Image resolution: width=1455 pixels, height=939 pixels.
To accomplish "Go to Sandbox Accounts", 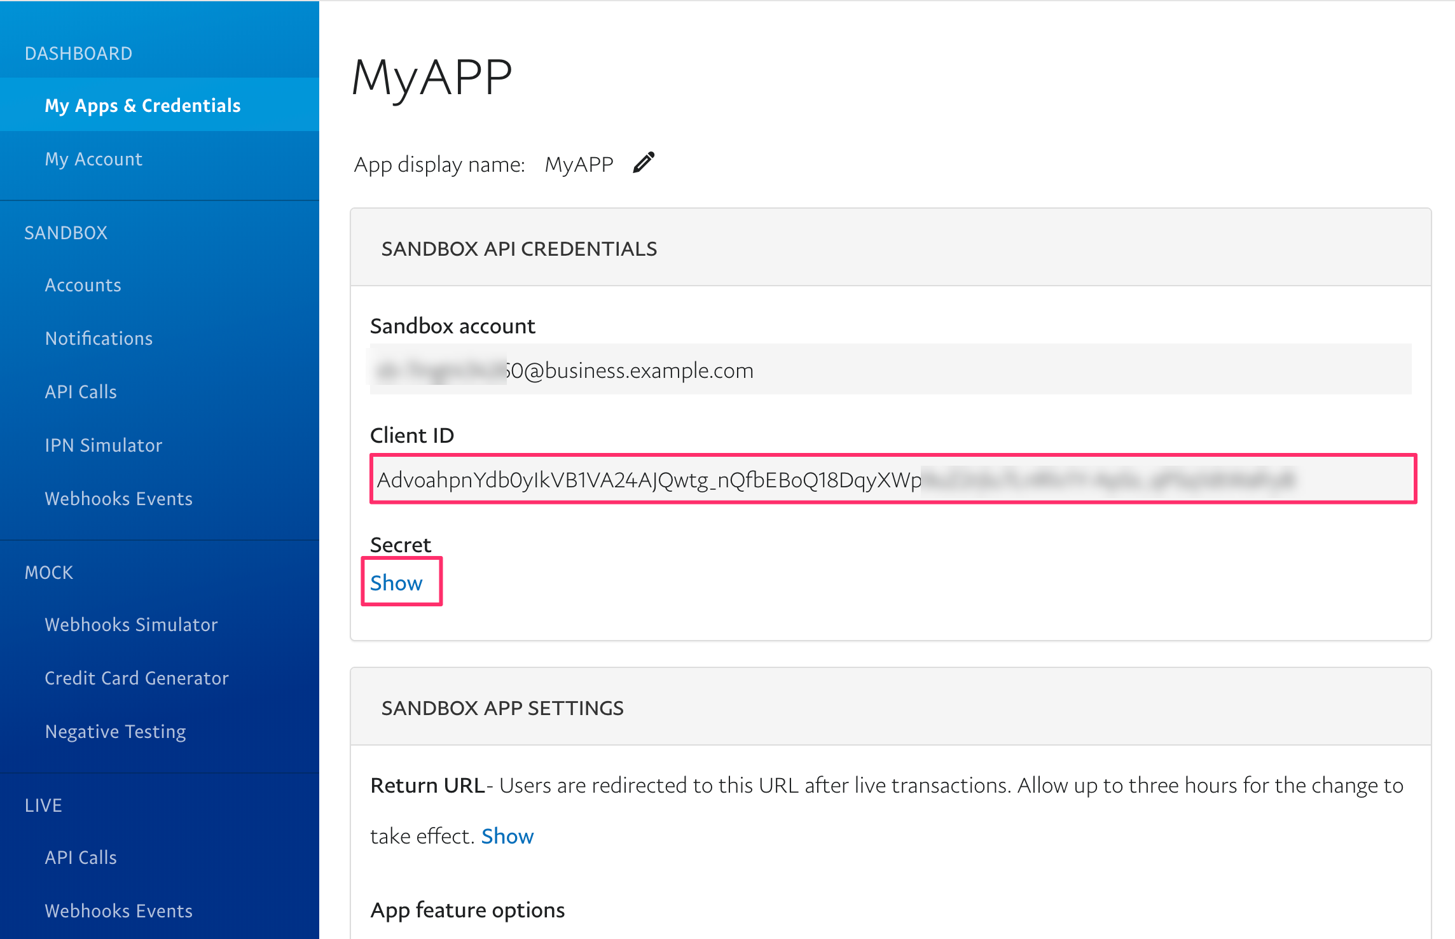I will coord(83,285).
